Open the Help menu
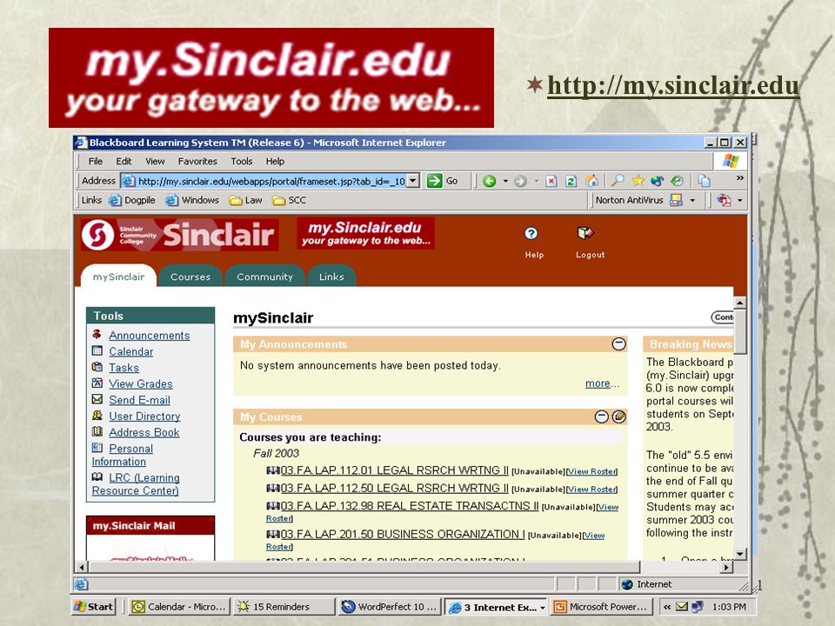The width and height of the screenshot is (835, 626). tap(275, 162)
